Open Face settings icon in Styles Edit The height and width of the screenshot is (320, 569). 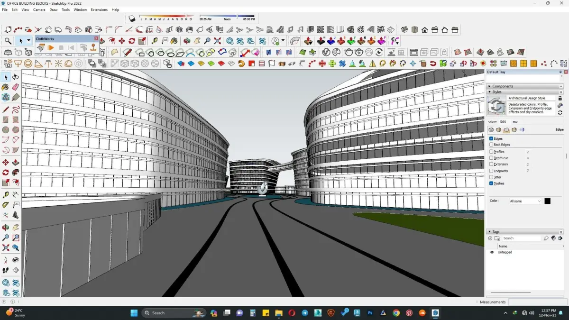pyautogui.click(x=499, y=129)
